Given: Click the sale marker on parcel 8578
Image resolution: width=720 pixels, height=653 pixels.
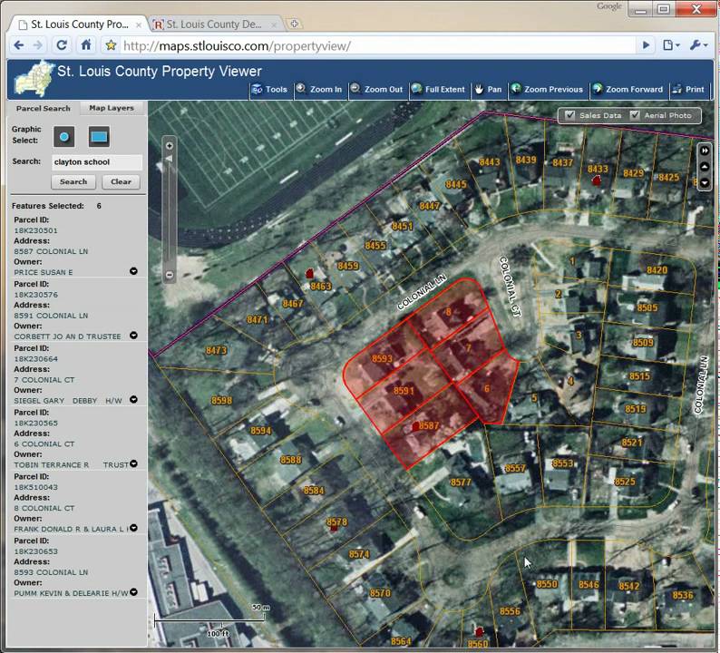Looking at the screenshot, I should 335,528.
